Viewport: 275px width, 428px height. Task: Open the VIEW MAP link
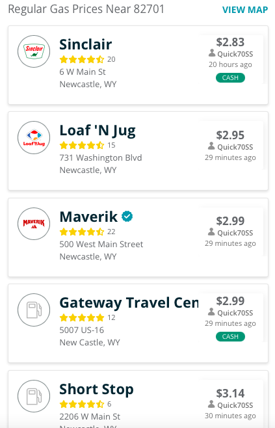[245, 10]
